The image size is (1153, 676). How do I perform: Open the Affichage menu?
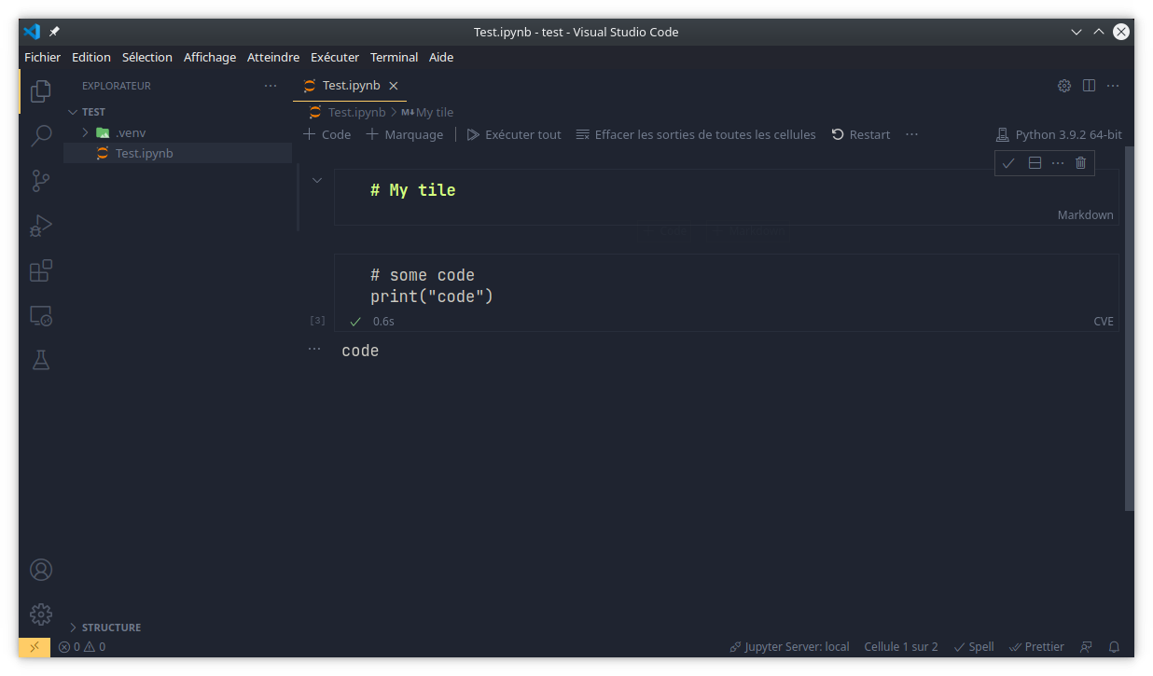[210, 57]
